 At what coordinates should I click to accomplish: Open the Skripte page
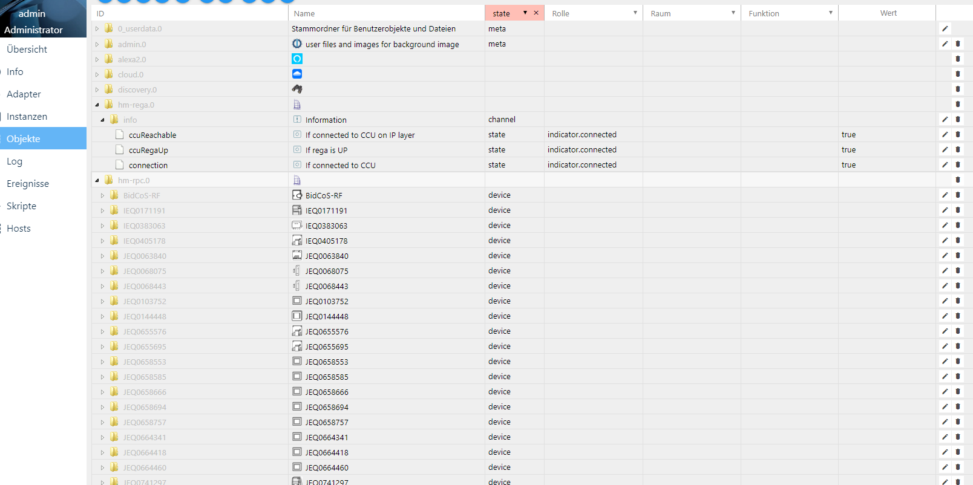(22, 206)
